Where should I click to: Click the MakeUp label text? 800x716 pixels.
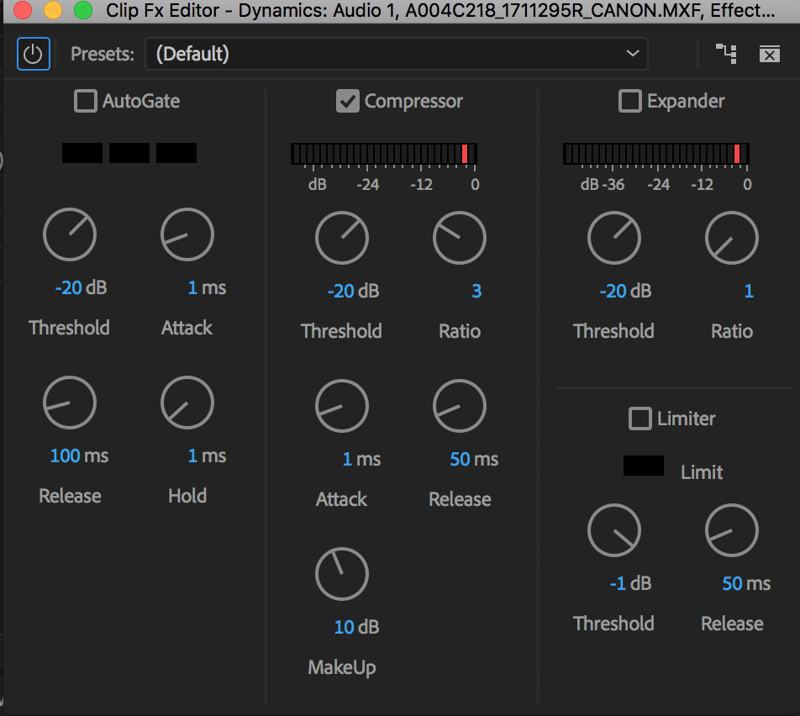(342, 667)
